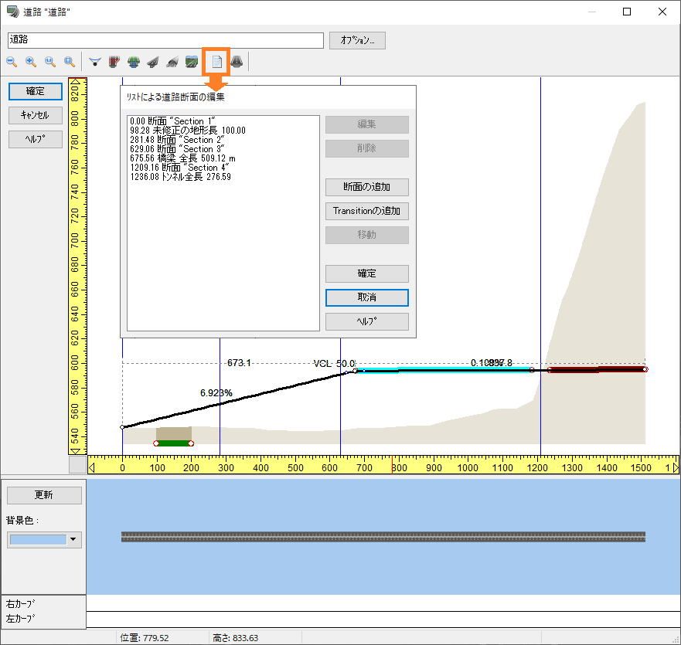The width and height of the screenshot is (681, 645).
Task: Select the vertical curve tool icon
Action: click(94, 62)
